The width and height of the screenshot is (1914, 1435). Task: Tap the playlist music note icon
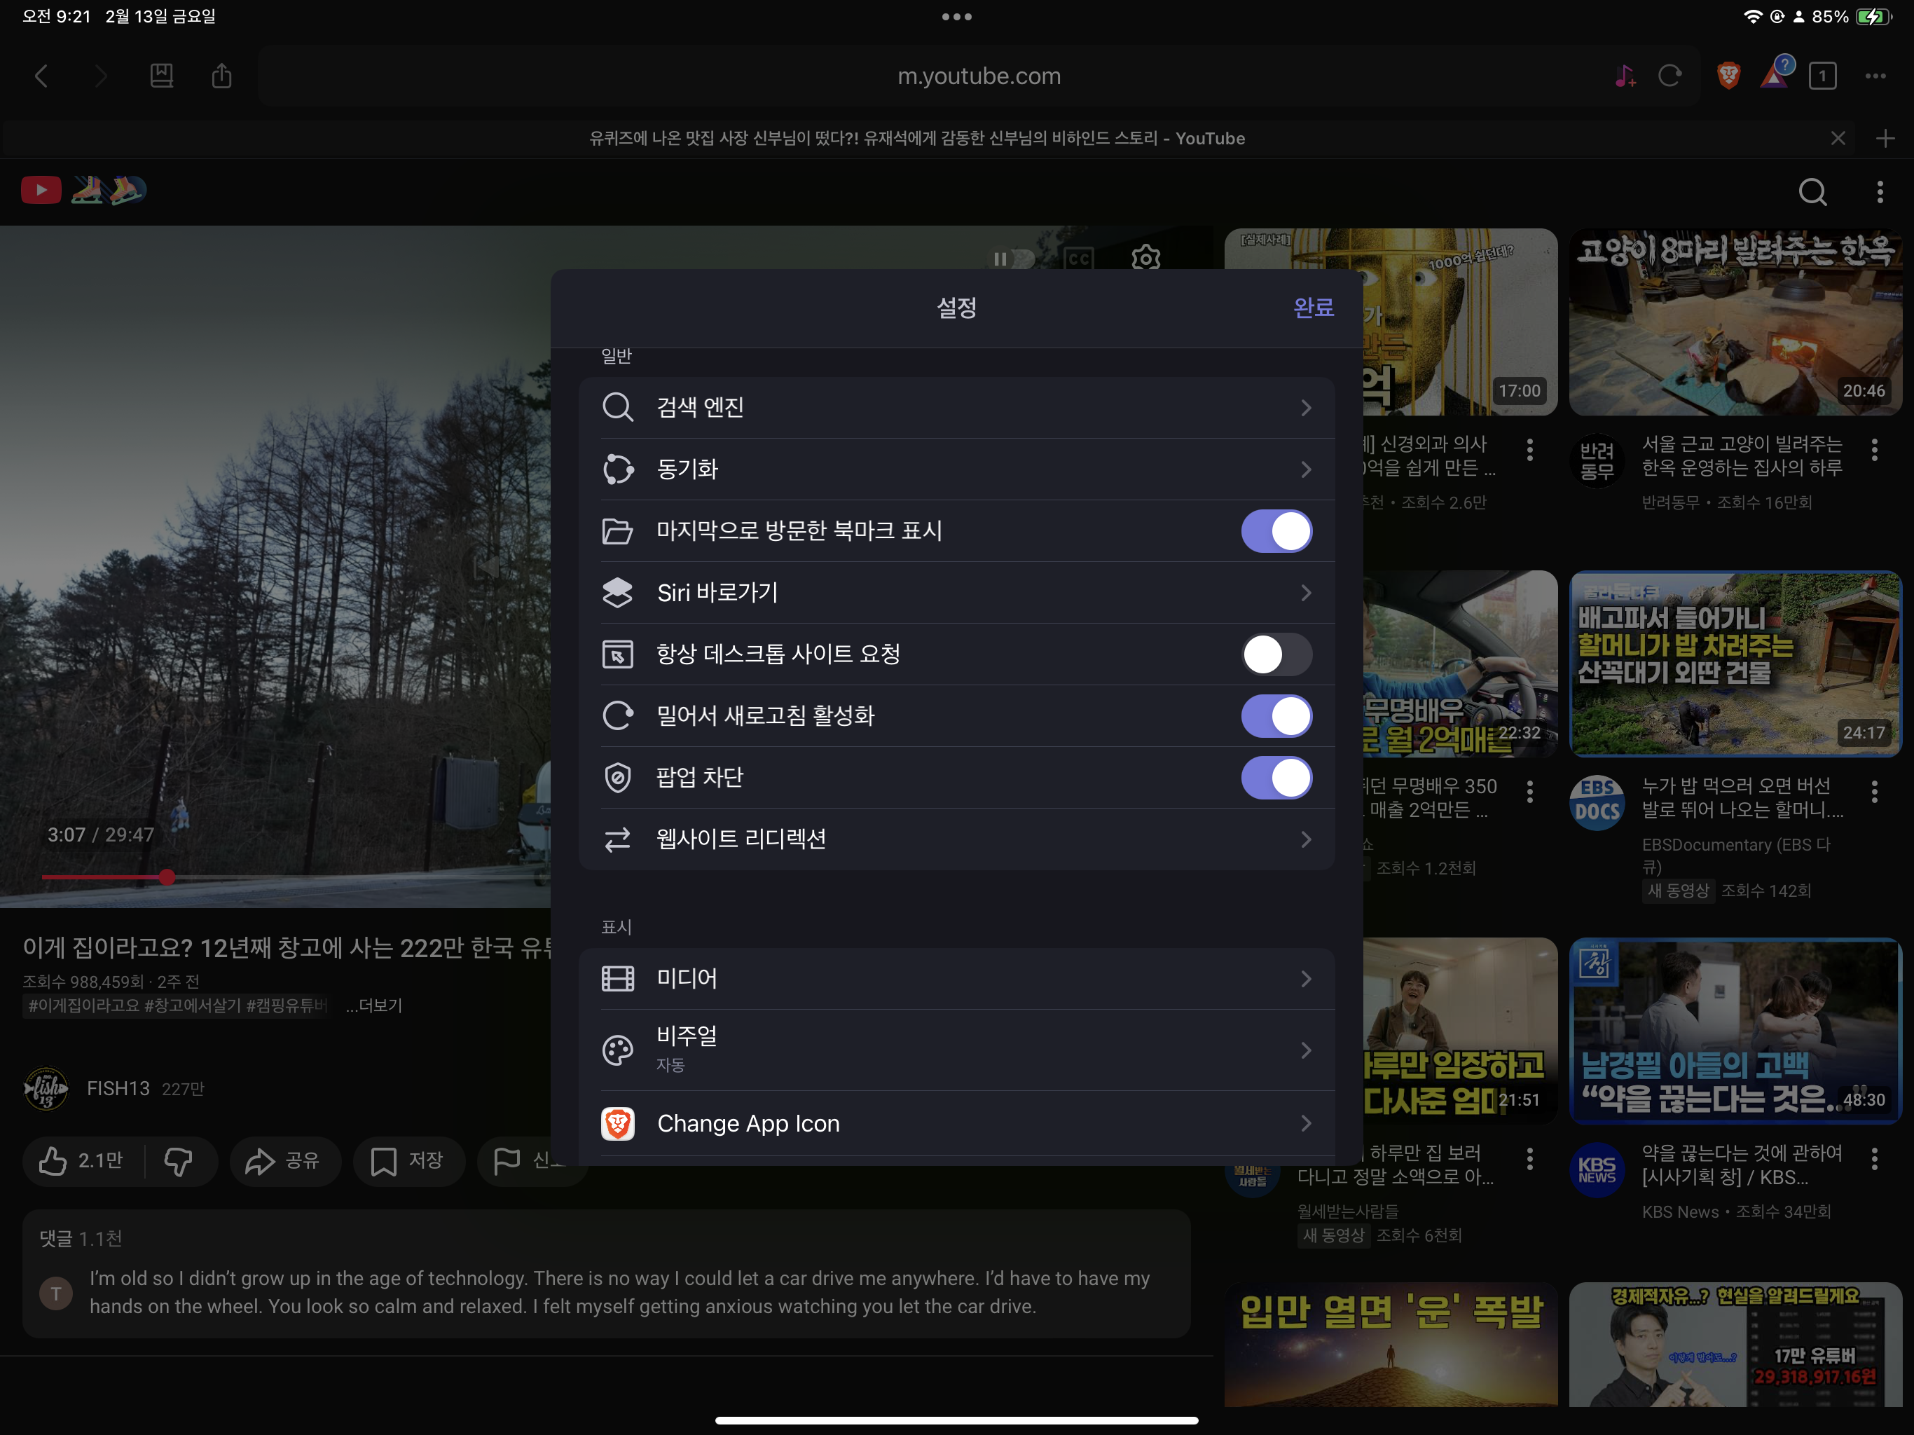[x=1624, y=76]
